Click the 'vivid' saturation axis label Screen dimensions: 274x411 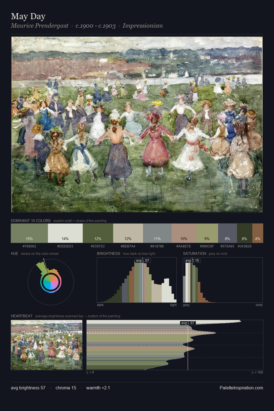[x=259, y=305]
